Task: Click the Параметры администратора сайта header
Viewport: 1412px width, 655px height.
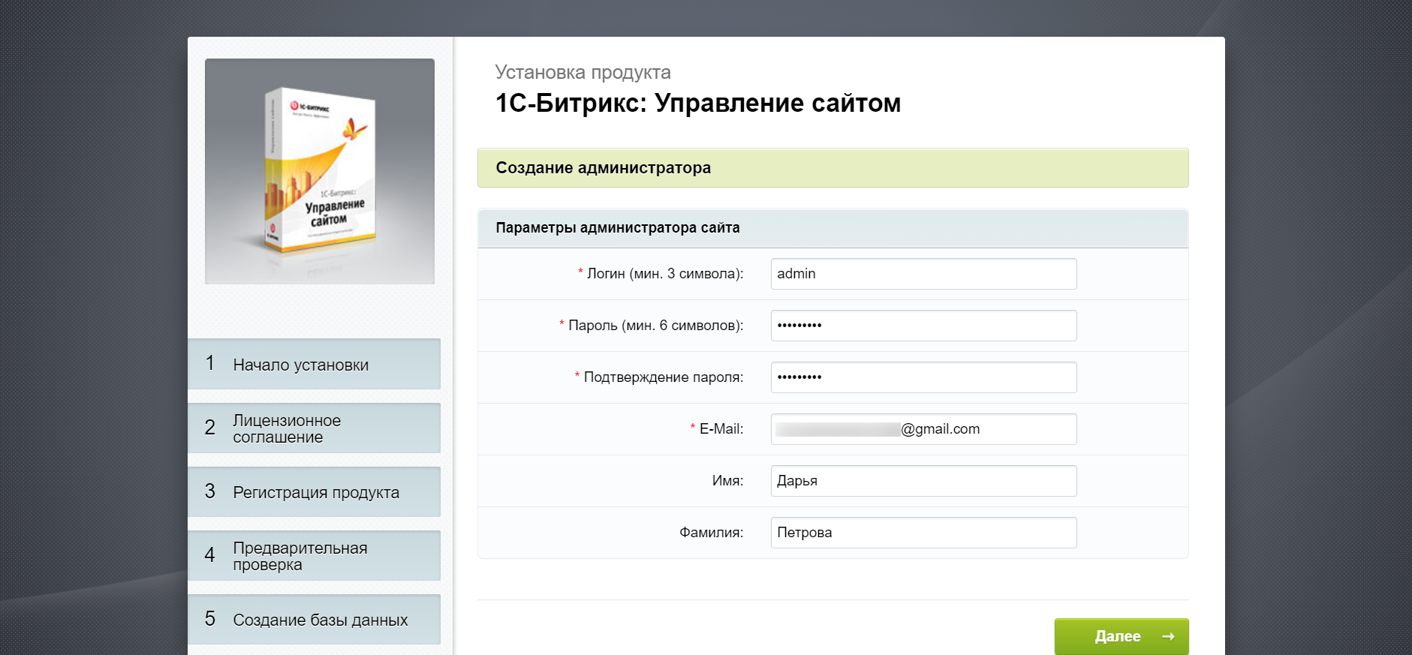Action: click(x=833, y=228)
